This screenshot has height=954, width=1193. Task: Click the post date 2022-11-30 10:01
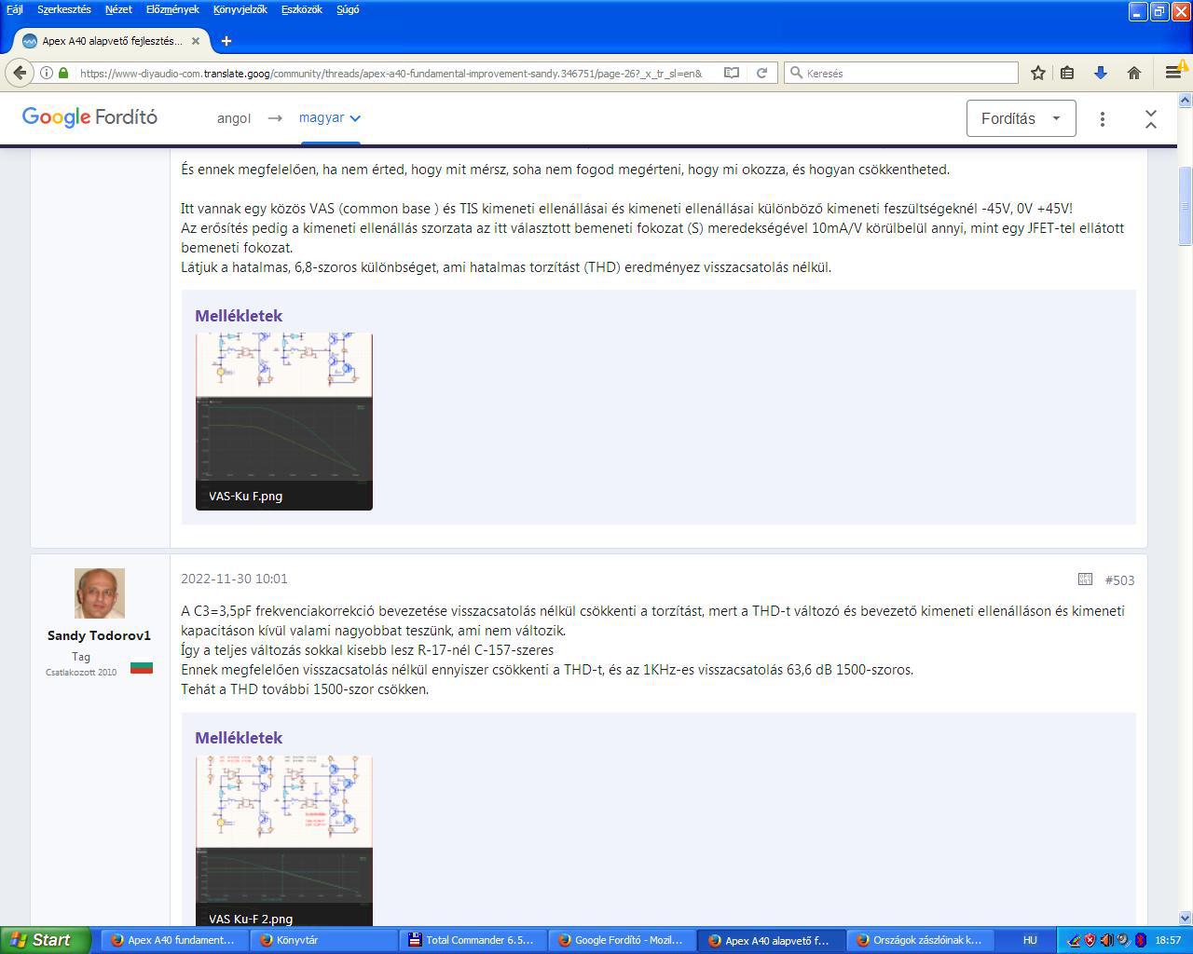(234, 579)
